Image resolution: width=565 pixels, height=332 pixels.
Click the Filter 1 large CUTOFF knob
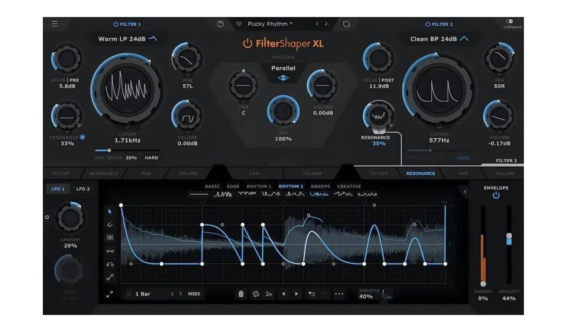coord(126,89)
